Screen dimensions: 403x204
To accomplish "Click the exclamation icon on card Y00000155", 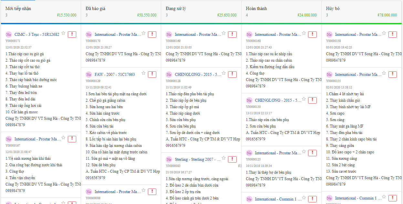I will click(392, 75).
